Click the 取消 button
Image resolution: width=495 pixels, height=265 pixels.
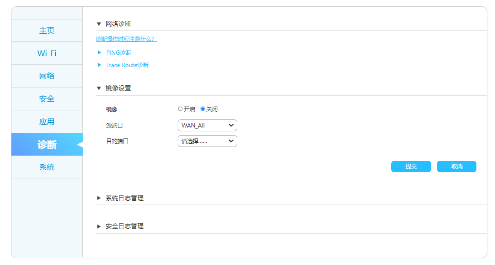click(x=456, y=167)
